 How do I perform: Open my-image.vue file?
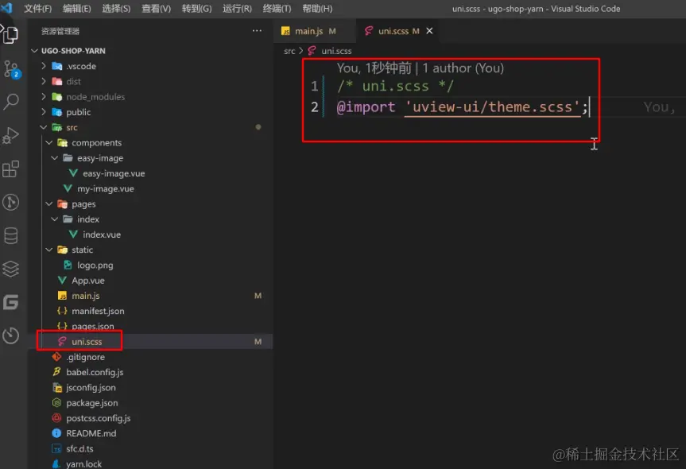[106, 188]
